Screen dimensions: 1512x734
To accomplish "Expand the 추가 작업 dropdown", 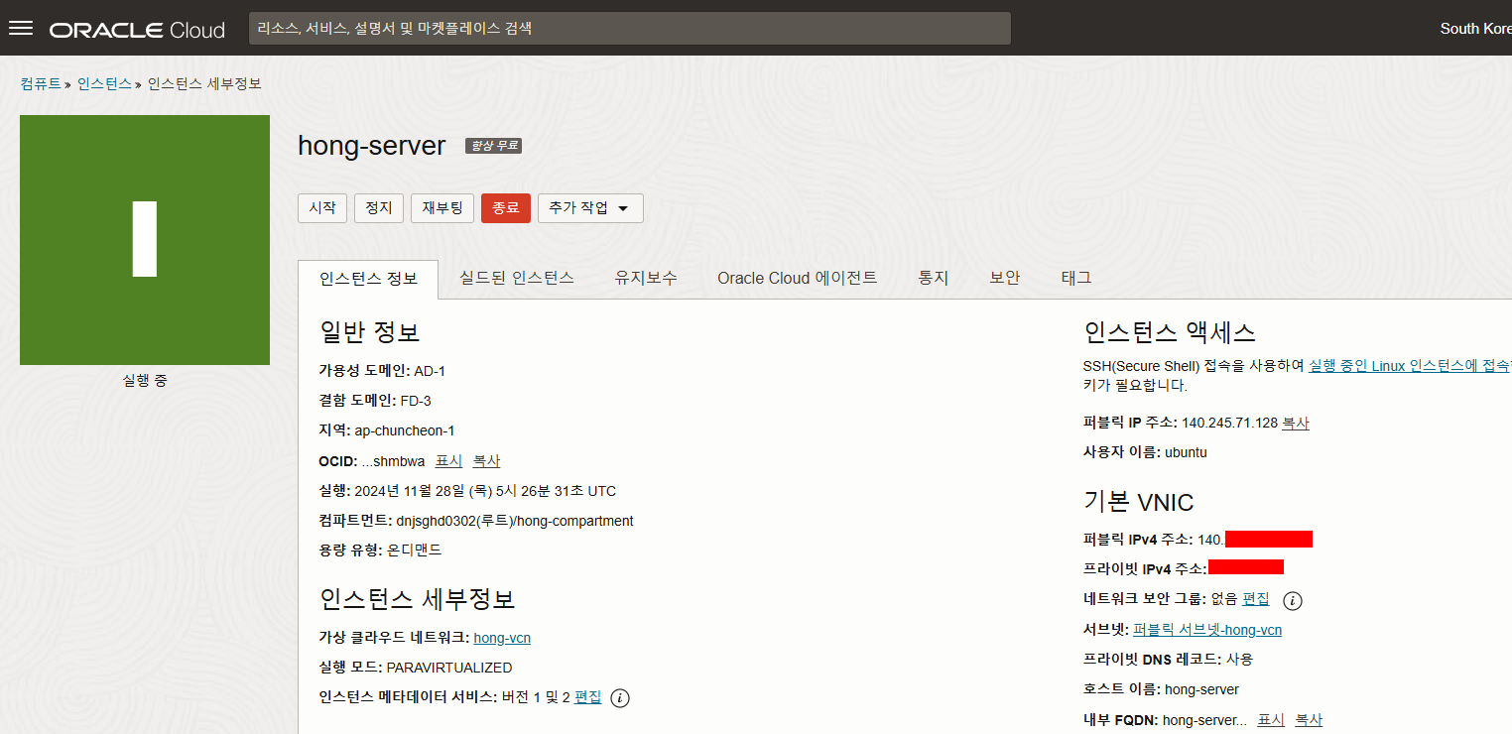I will point(590,208).
